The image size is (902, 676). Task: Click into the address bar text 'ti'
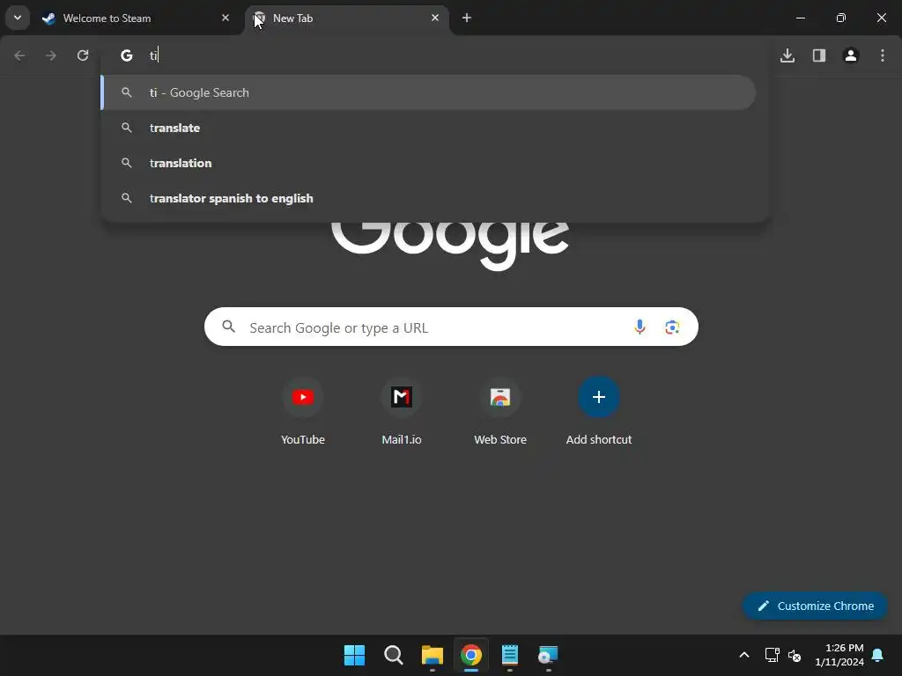point(153,55)
